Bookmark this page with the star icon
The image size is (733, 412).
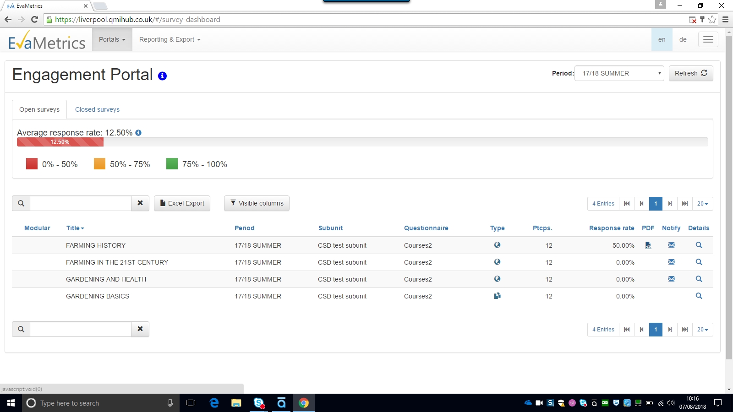712,19
